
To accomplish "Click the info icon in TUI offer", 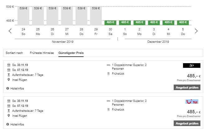I will [7, 124].
